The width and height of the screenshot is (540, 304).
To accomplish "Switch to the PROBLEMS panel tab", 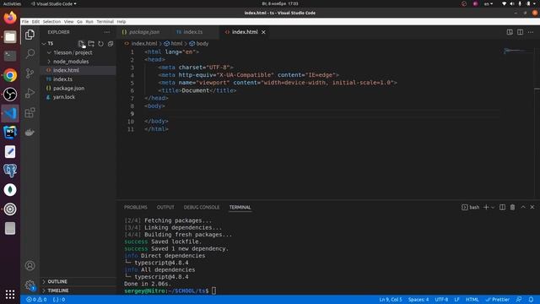I will point(136,207).
